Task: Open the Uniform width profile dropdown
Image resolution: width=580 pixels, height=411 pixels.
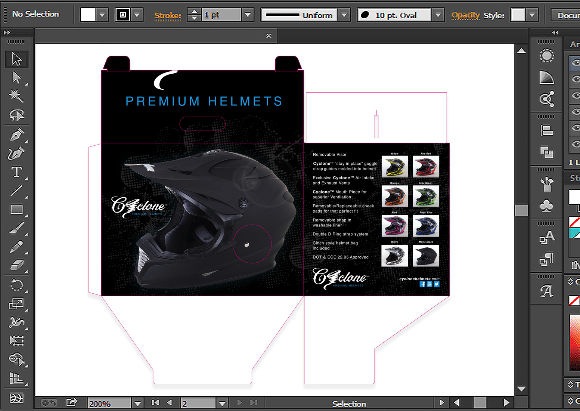Action: (x=344, y=15)
